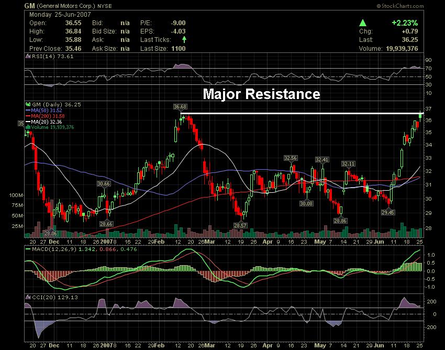
Task: Click the 90 RSI axis label
Action: pyautogui.click(x=429, y=60)
